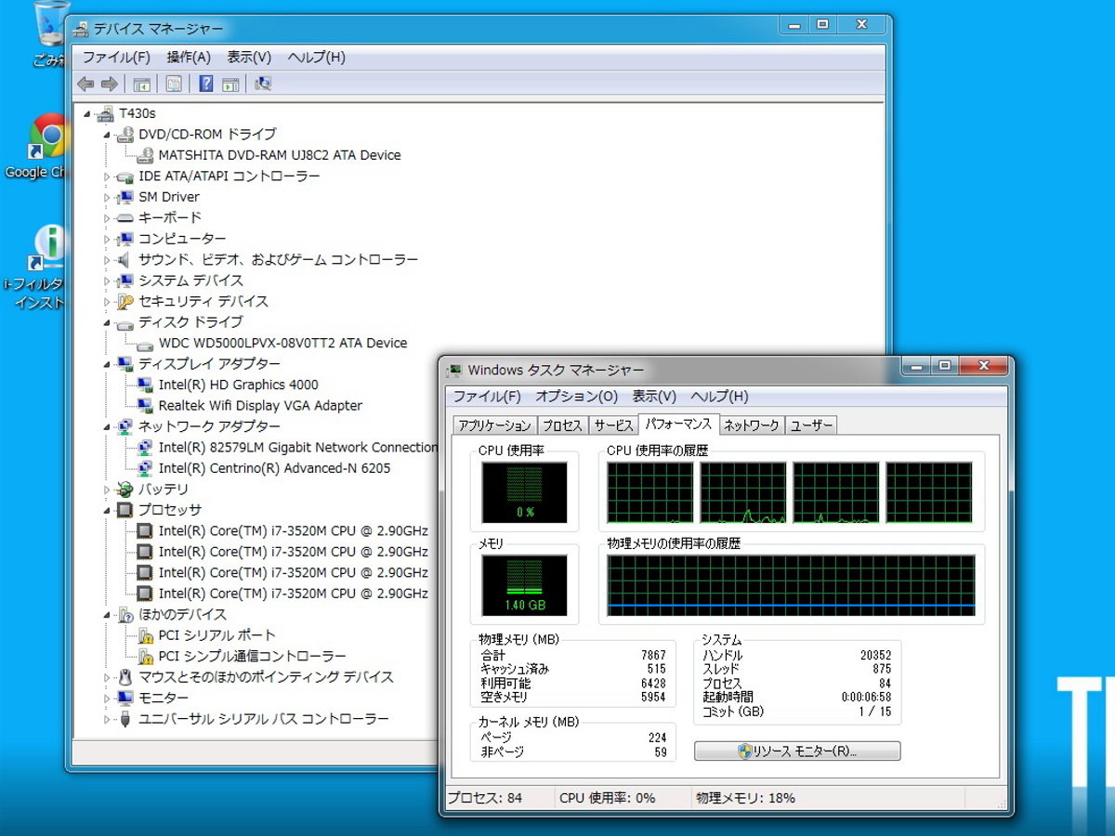Click the プロセス: 84 status bar entry

(x=485, y=798)
